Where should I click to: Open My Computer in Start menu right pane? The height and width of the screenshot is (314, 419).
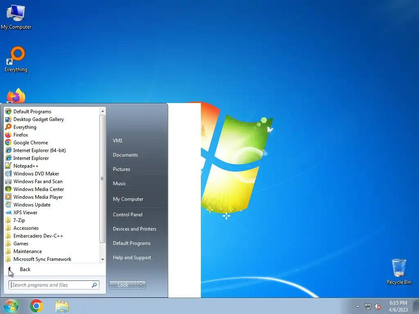128,199
